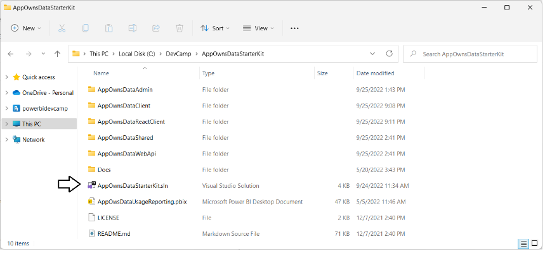Click the Delete trash icon
This screenshot has width=545, height=253.
pyautogui.click(x=180, y=28)
